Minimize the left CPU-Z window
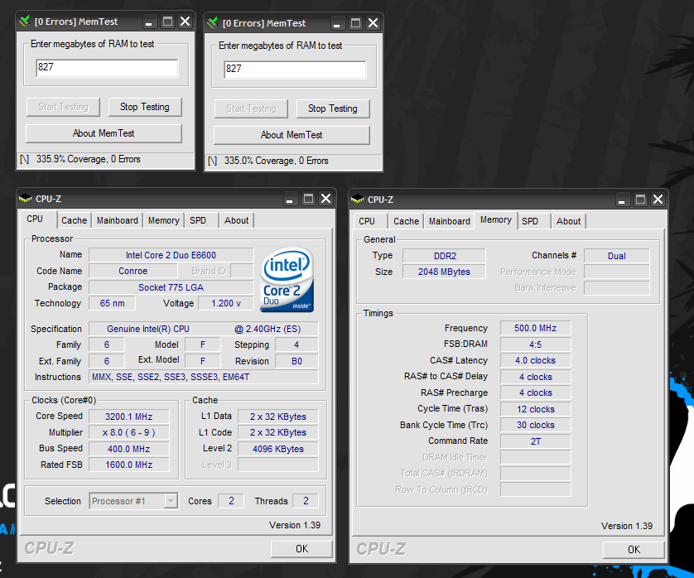Screen dimensions: 694x578 coord(290,199)
